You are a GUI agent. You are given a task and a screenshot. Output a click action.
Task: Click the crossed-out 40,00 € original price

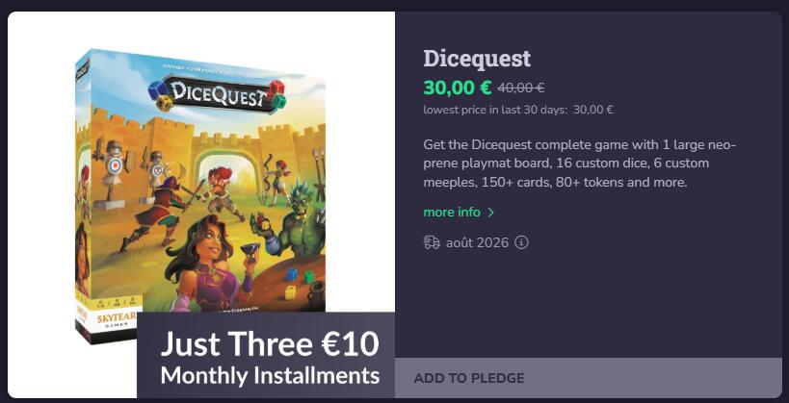point(521,88)
